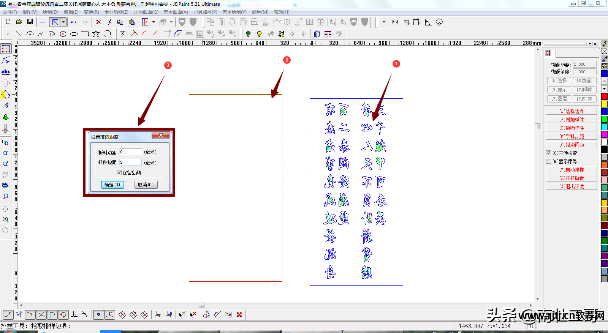
Task: Enable the [M]显示序号 checkbox
Action: [x=548, y=161]
